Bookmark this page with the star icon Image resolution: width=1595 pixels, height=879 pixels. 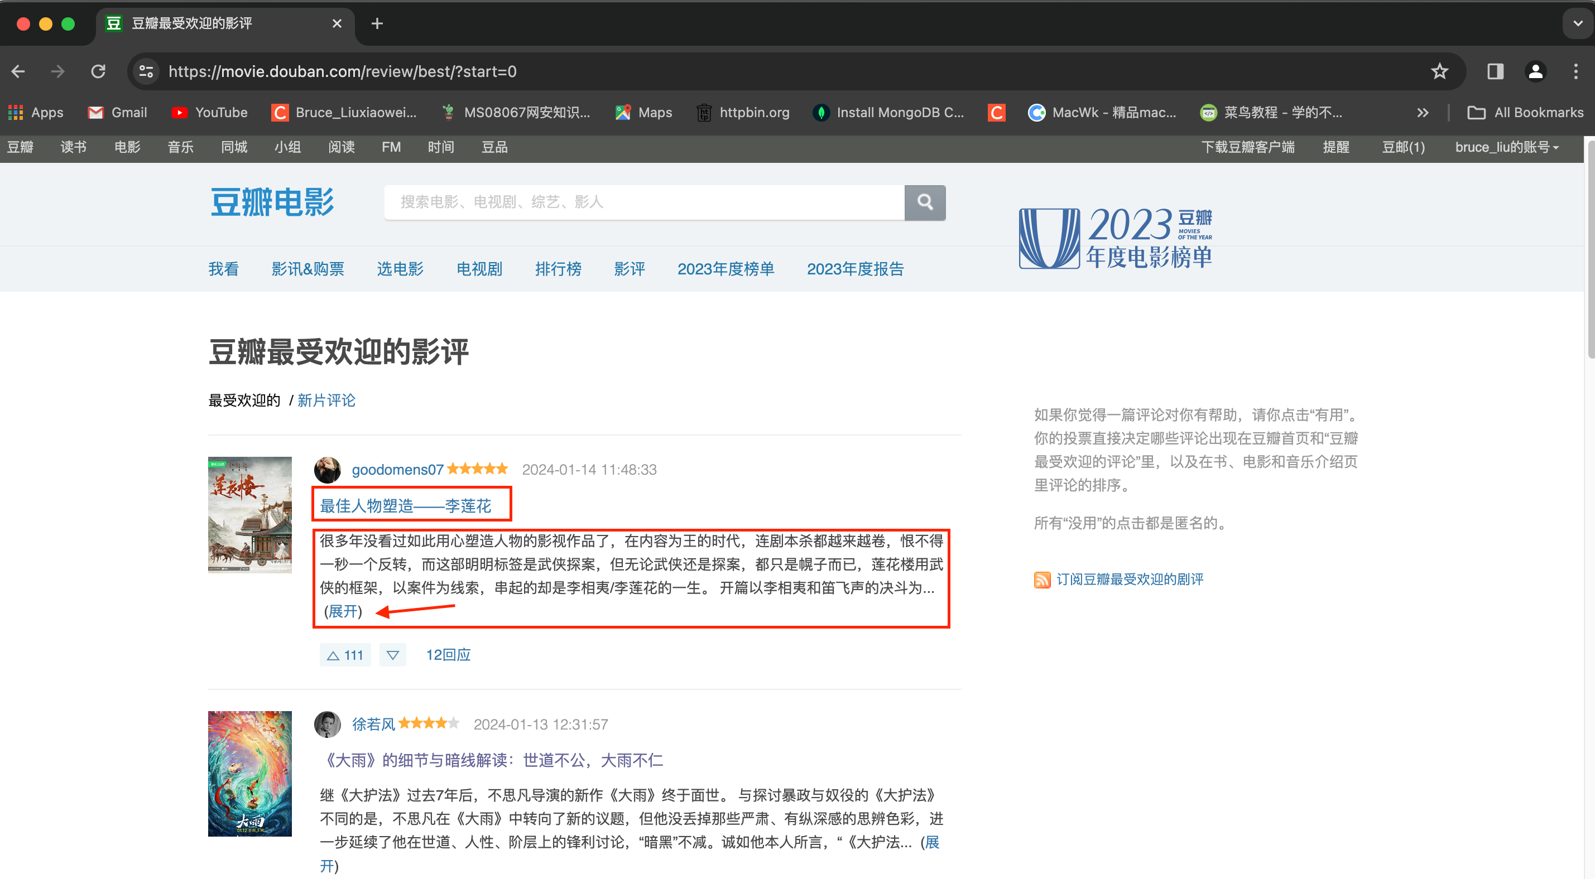pos(1440,72)
